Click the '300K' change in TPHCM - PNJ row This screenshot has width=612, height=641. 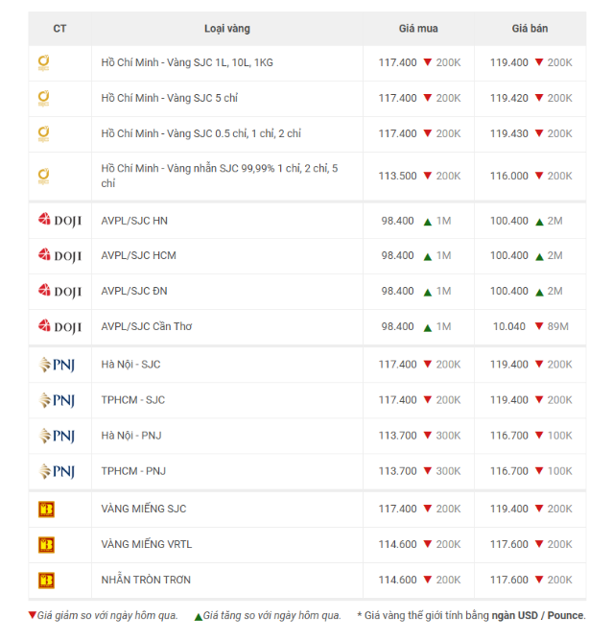click(x=448, y=471)
